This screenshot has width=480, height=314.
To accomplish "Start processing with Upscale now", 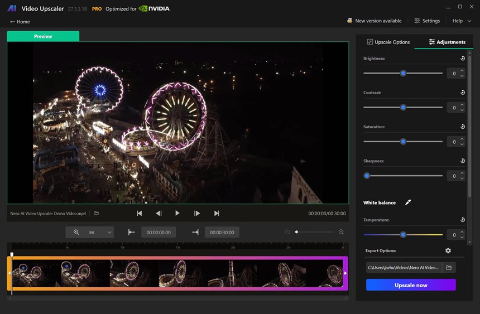I will [x=411, y=285].
